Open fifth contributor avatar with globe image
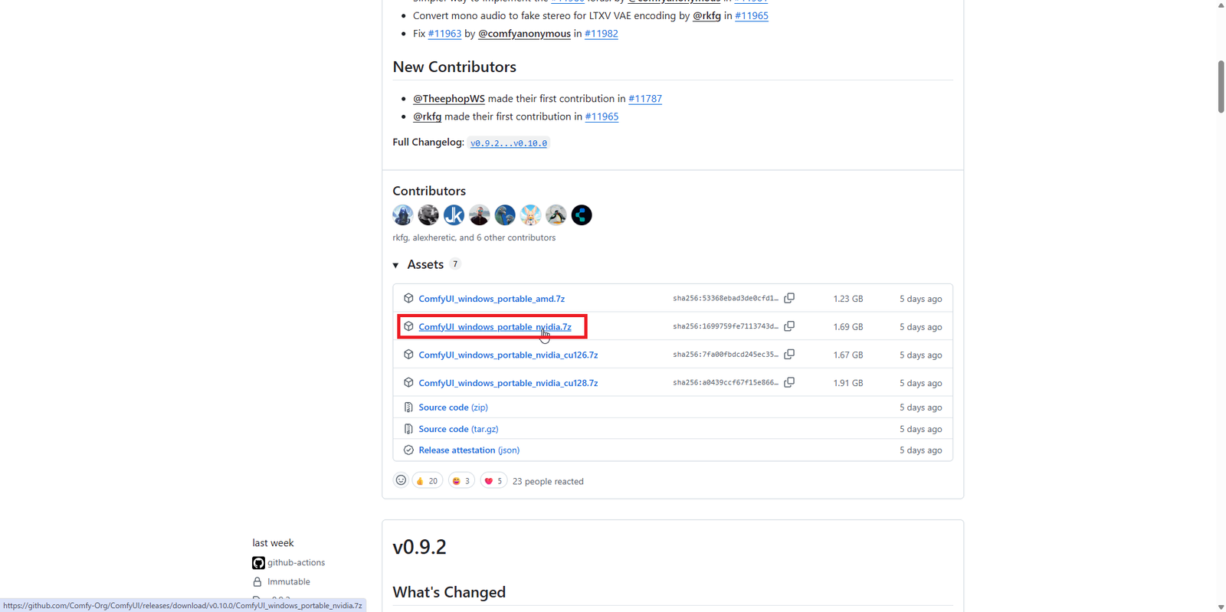This screenshot has width=1226, height=612. click(x=505, y=215)
